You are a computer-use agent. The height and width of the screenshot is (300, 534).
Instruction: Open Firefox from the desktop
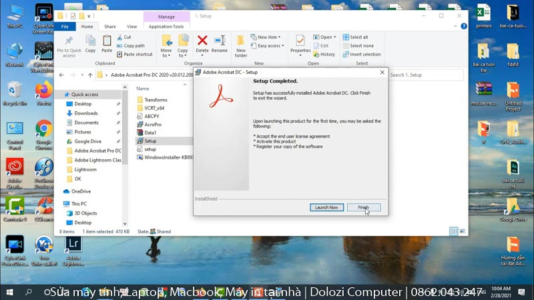click(x=44, y=91)
